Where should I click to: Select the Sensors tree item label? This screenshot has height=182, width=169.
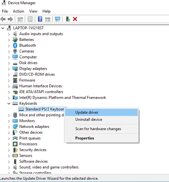pos(26,156)
